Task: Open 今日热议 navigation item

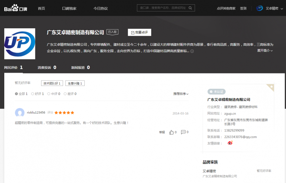Action: [100, 8]
